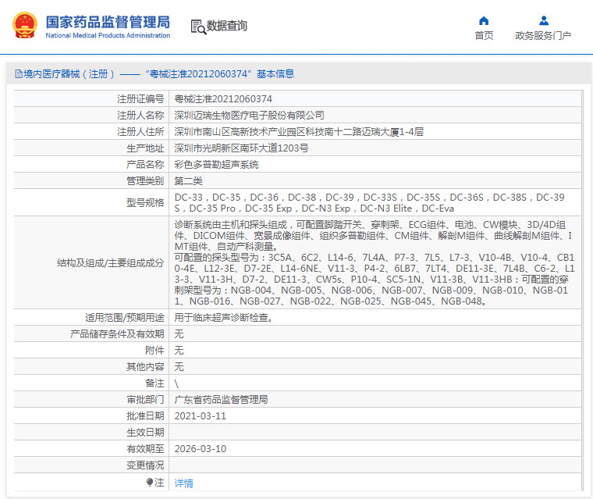Select registration number 粤械注准20212060374 cell
The height and width of the screenshot is (499, 593).
pyautogui.click(x=375, y=99)
